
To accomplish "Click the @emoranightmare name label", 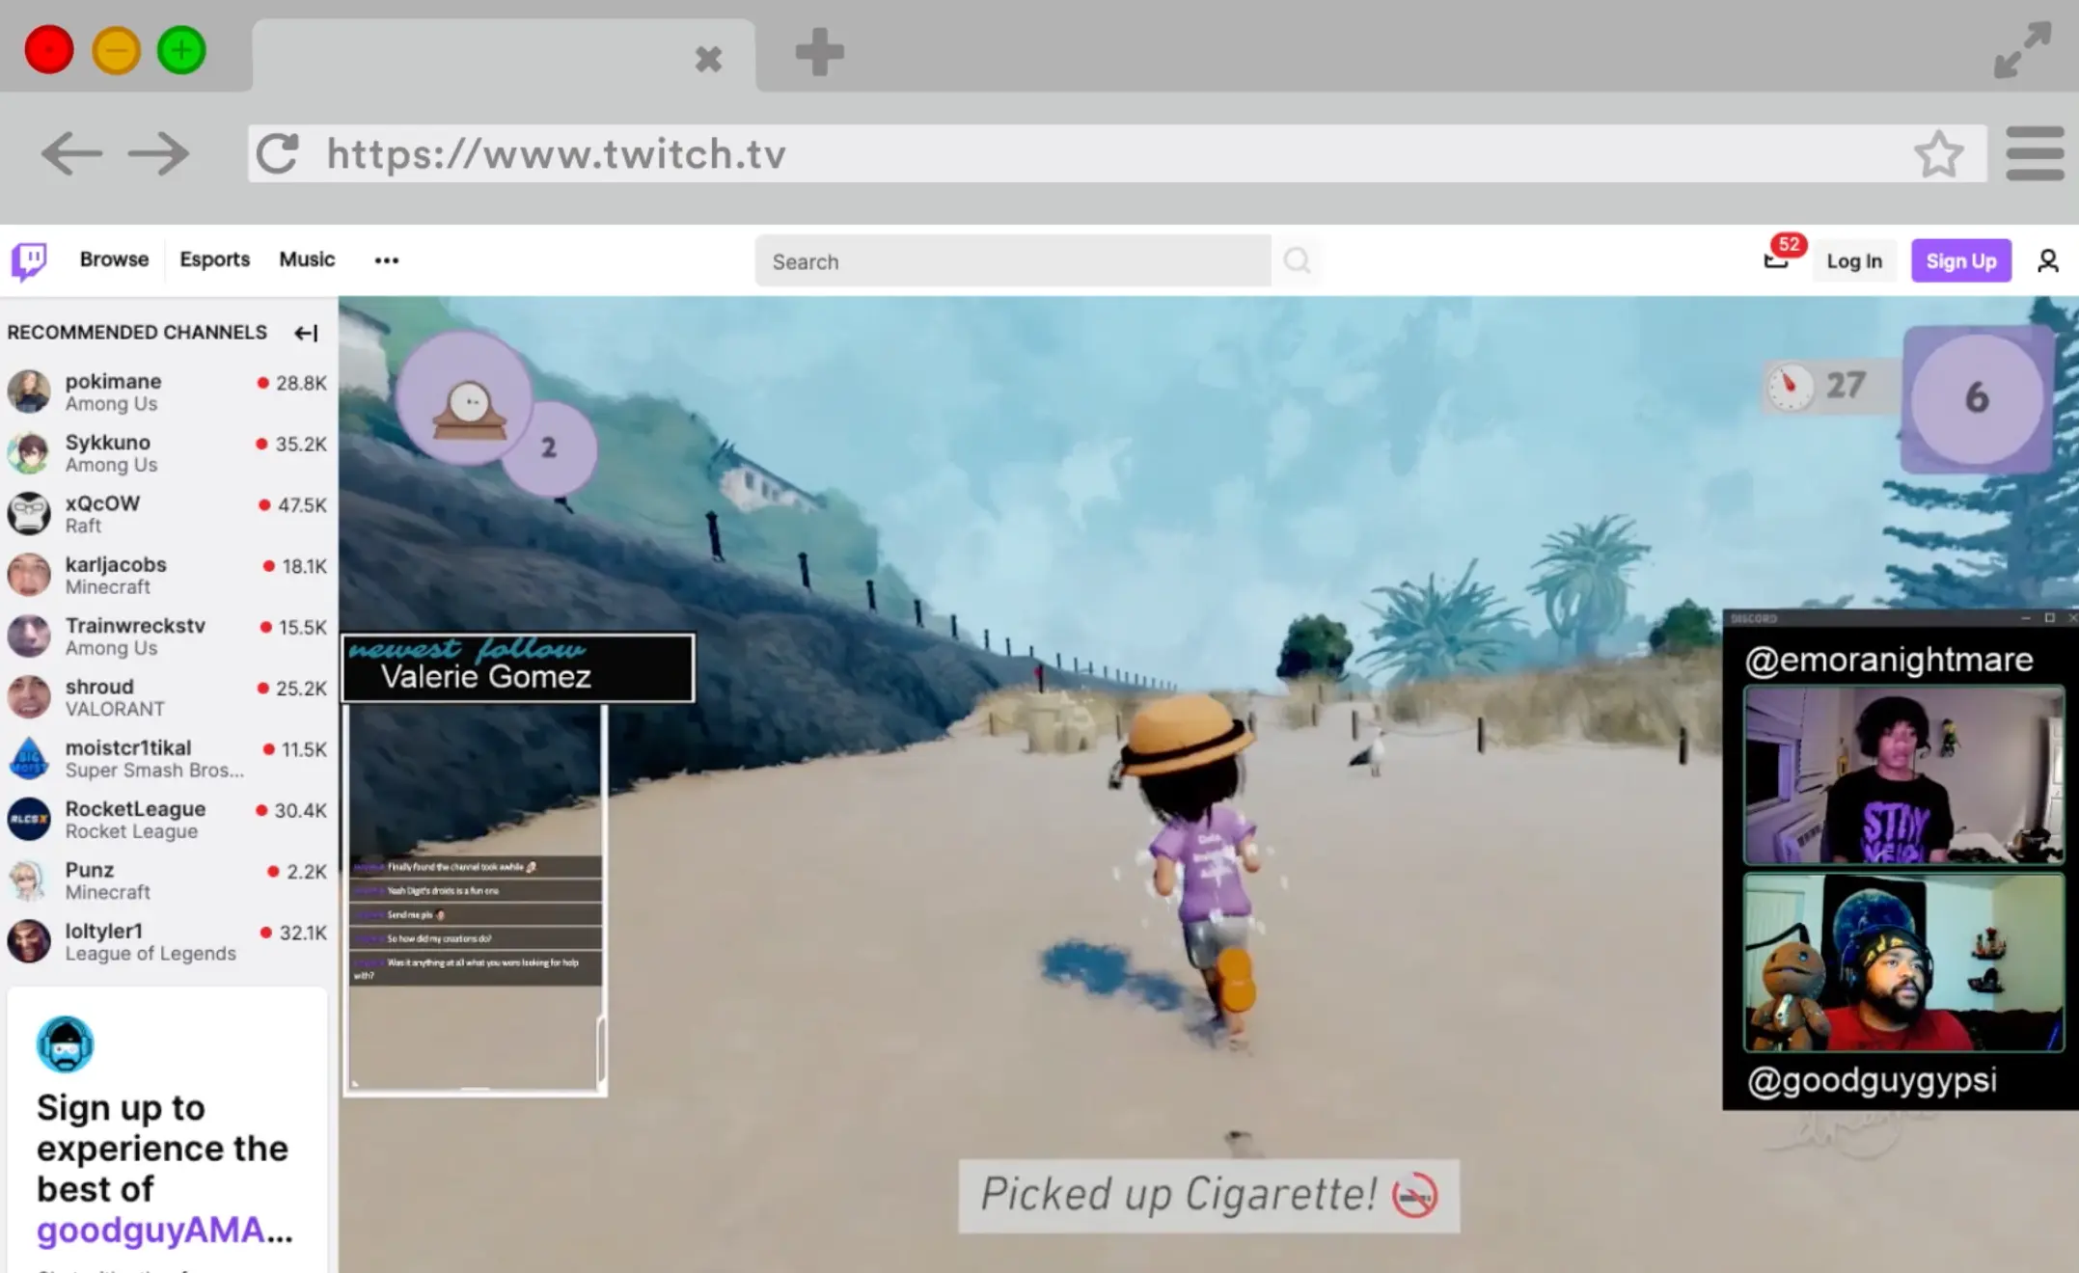I will pyautogui.click(x=1889, y=660).
